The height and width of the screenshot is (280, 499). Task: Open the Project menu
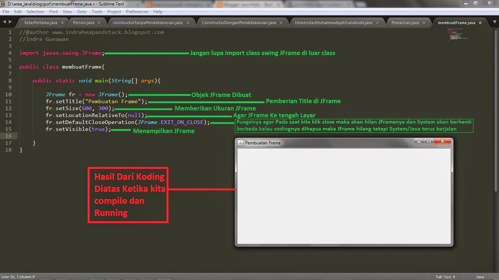pos(114,12)
